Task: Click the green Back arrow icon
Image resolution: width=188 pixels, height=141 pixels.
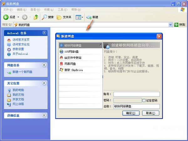Action: [x=6, y=17]
